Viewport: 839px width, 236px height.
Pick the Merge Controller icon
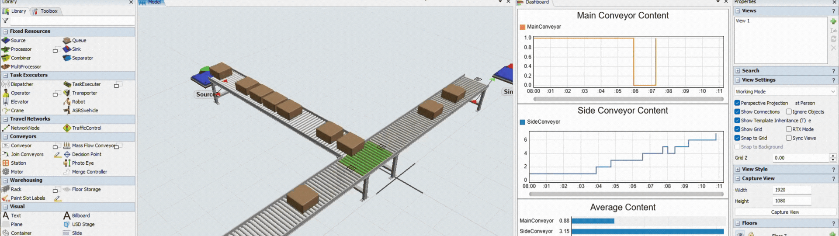pyautogui.click(x=67, y=172)
